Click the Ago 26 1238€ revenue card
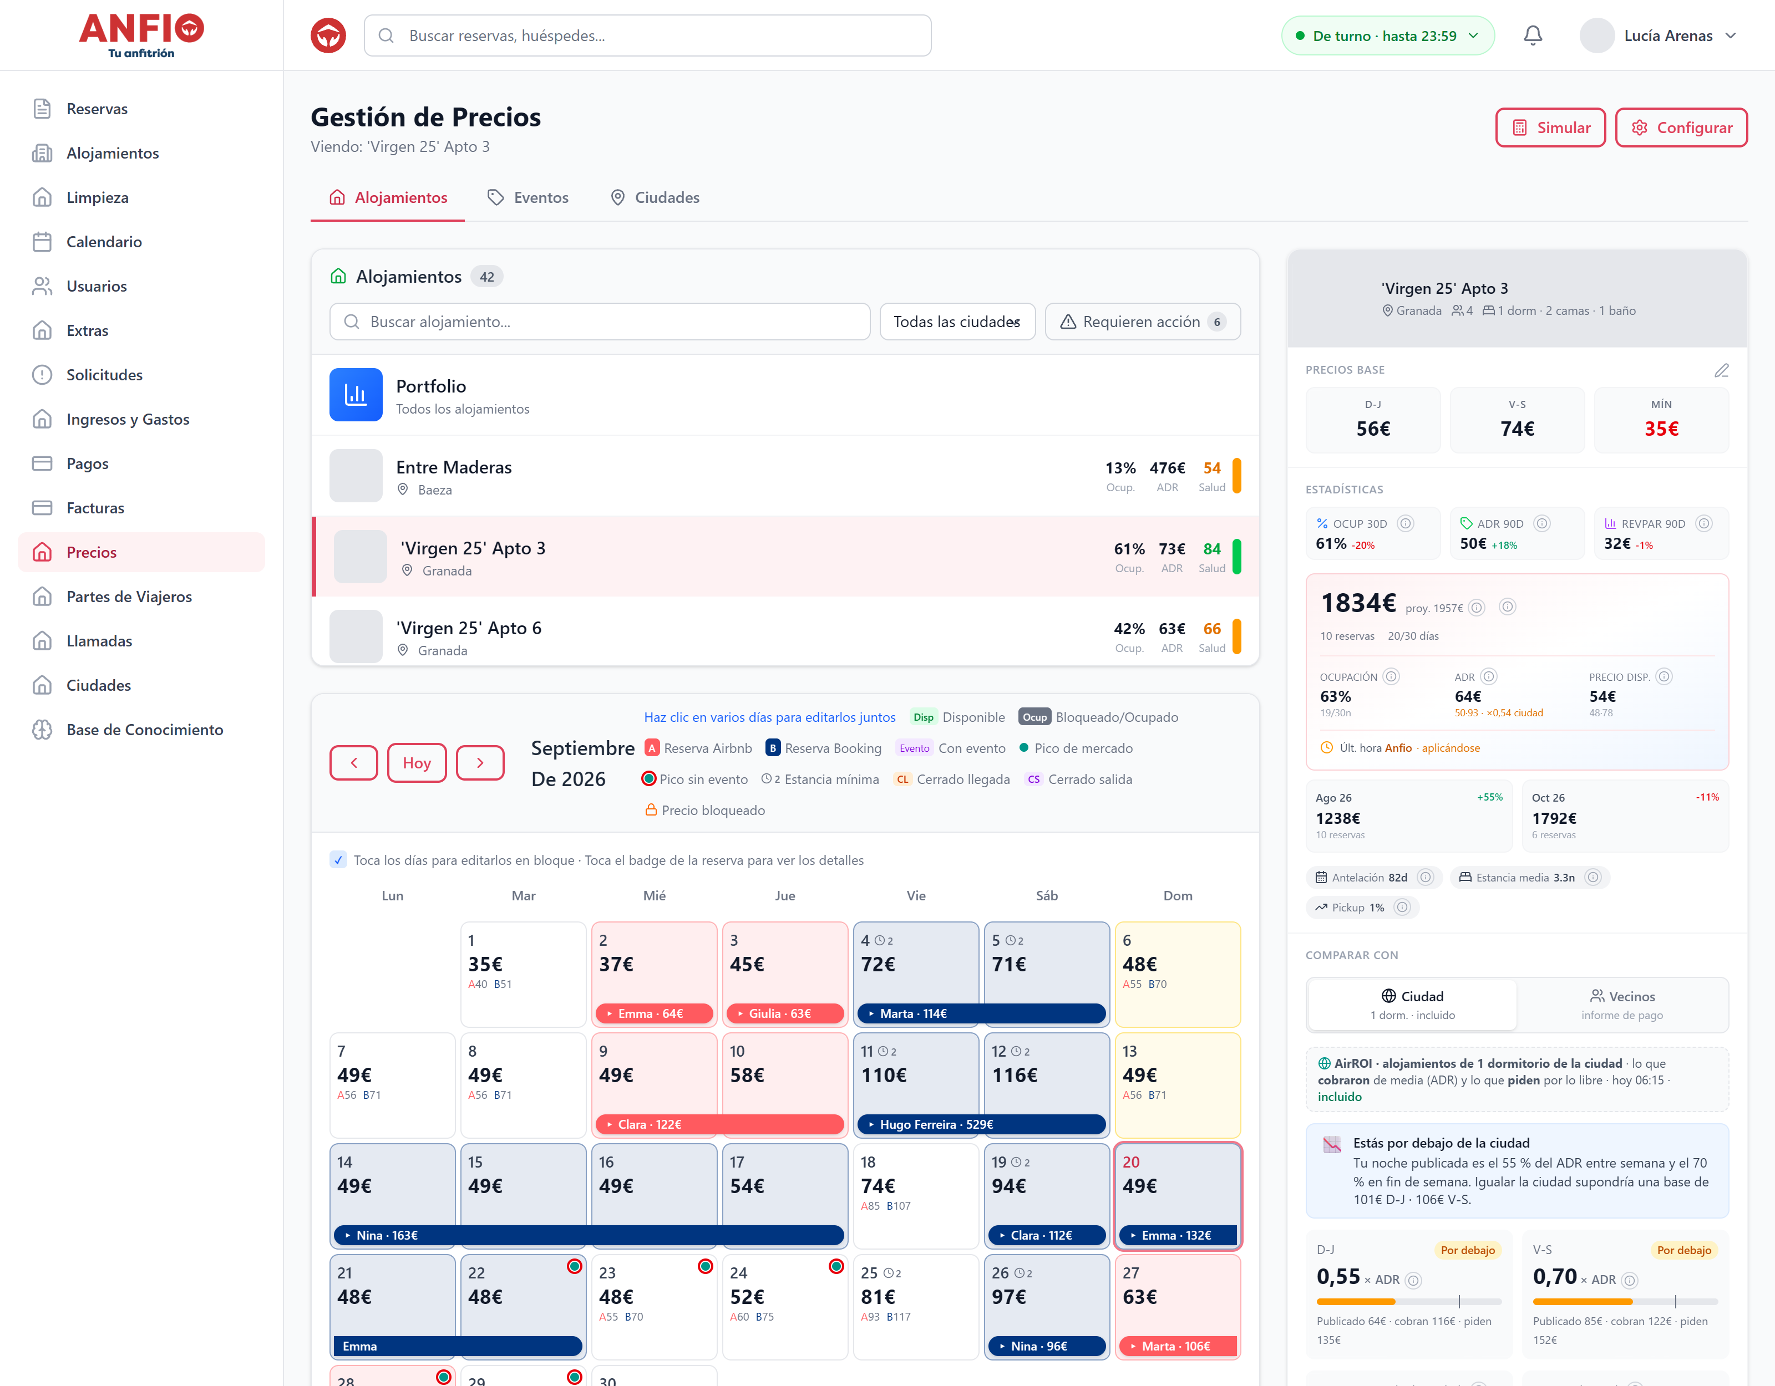 point(1409,817)
